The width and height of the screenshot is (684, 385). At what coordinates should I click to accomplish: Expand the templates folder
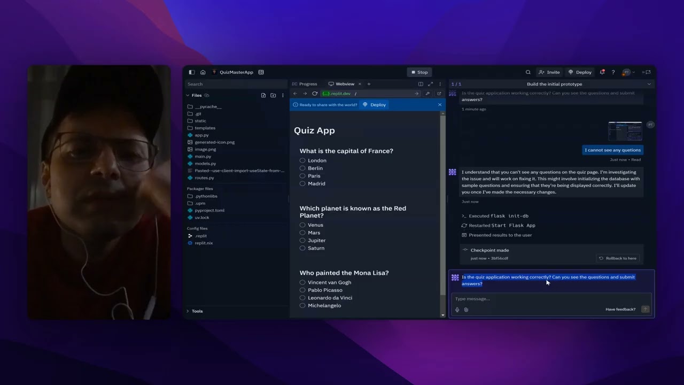205,128
